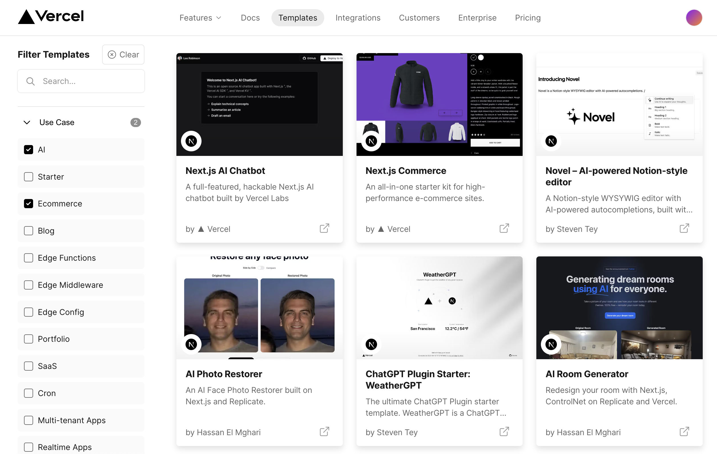Check the Edge Functions filter option

pos(29,258)
